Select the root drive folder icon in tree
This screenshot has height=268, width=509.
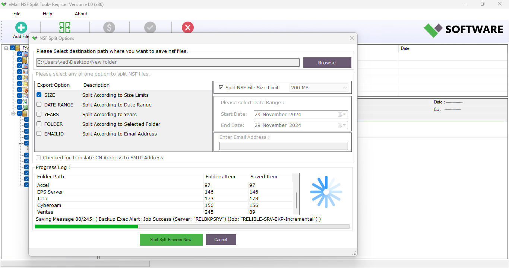pyautogui.click(x=18, y=48)
